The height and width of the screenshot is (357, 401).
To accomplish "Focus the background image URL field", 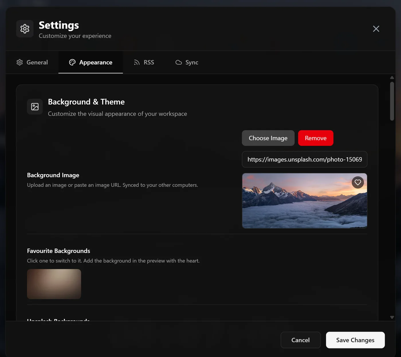I will tap(304, 159).
